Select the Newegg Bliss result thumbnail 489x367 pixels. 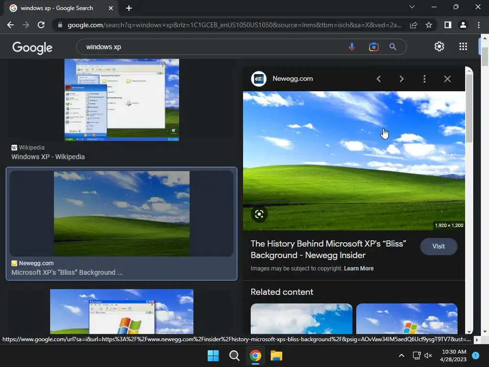tap(122, 214)
